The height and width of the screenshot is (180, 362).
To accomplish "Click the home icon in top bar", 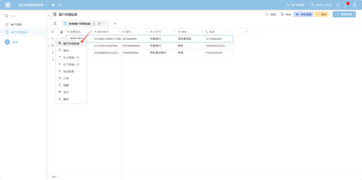I will coord(8,5).
